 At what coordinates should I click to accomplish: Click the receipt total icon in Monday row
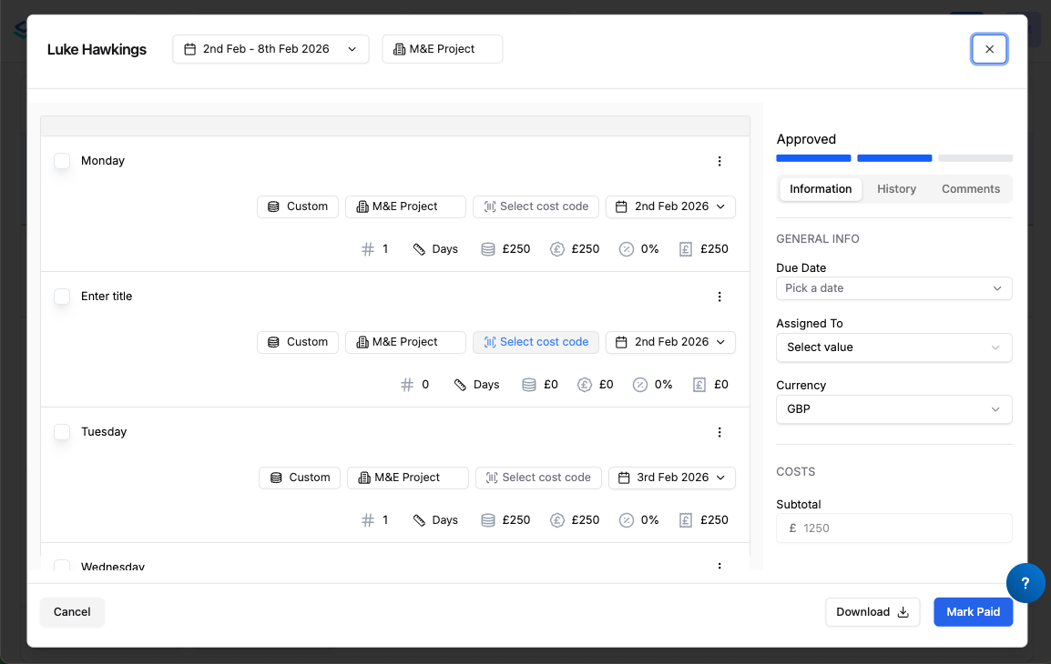click(685, 249)
